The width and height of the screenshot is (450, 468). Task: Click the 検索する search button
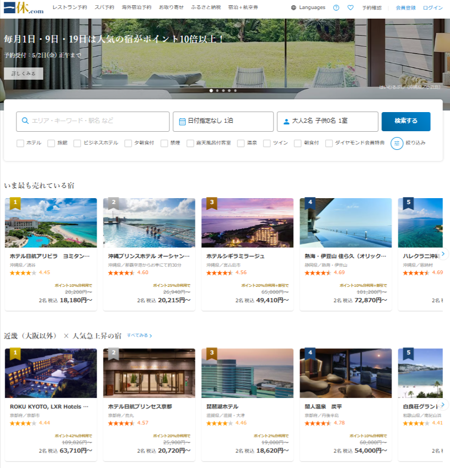coord(406,122)
